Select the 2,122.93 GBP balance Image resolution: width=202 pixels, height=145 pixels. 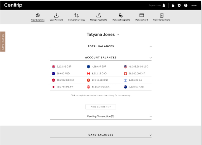(64, 67)
